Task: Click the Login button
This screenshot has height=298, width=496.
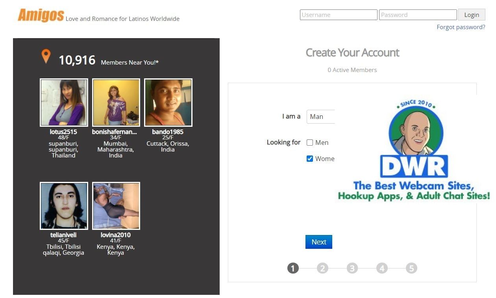Action: tap(471, 15)
